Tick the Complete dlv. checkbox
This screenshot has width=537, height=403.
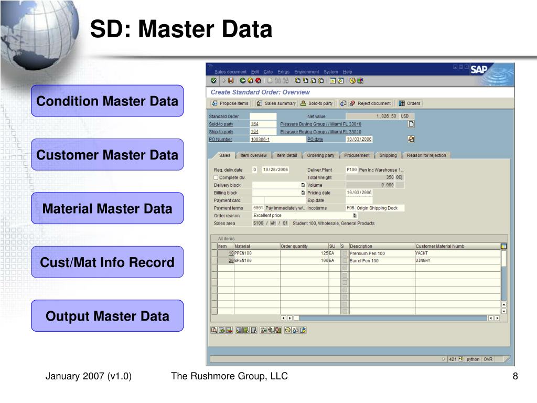click(216, 177)
